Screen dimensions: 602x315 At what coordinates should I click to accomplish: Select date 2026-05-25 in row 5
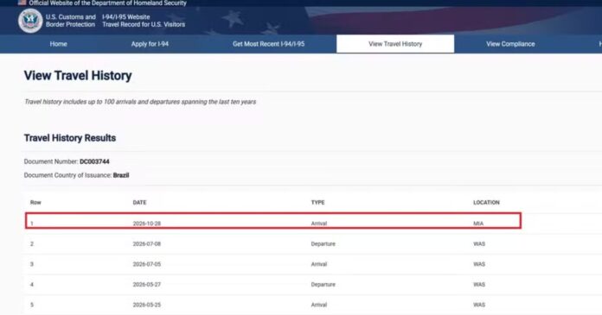[x=147, y=305]
